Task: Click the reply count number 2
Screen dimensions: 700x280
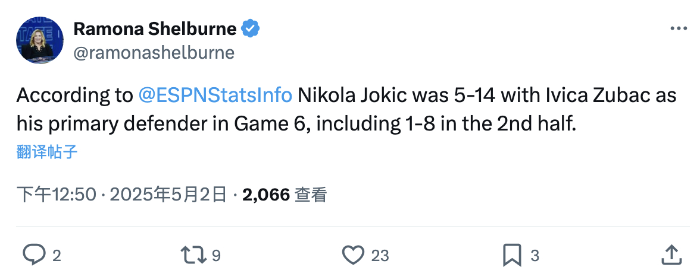Action: [x=57, y=256]
